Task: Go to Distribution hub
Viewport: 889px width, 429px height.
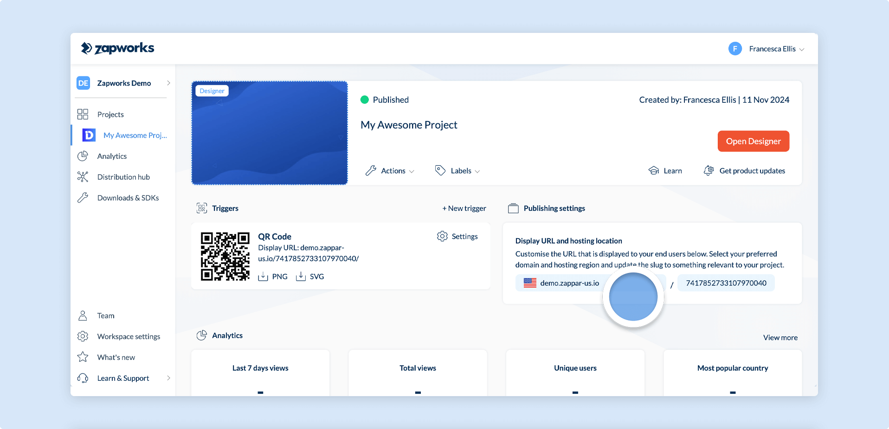Action: [123, 177]
